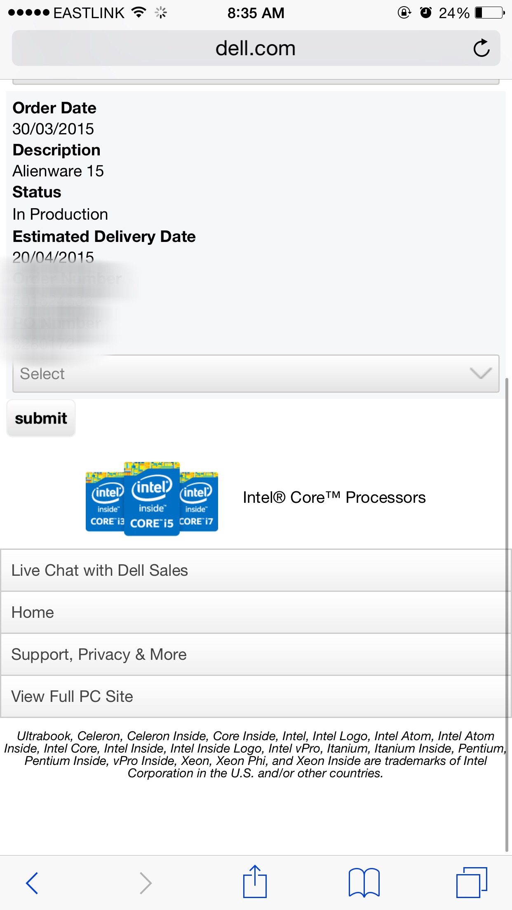Open the Select dropdown

click(x=256, y=373)
